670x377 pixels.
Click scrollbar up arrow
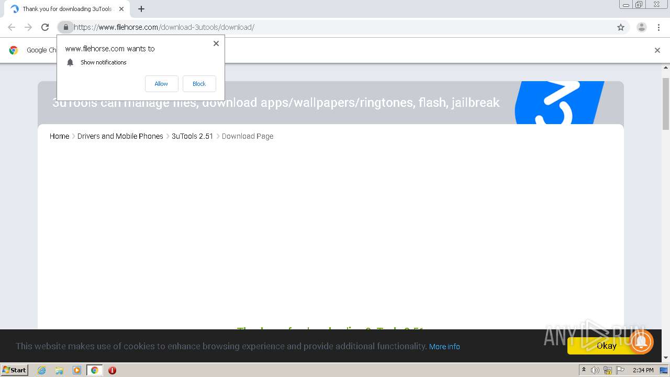pos(666,68)
